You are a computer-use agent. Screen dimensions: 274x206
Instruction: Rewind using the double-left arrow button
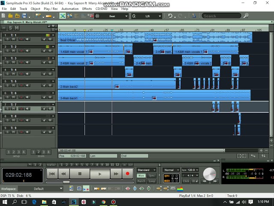pyautogui.click(x=64, y=174)
